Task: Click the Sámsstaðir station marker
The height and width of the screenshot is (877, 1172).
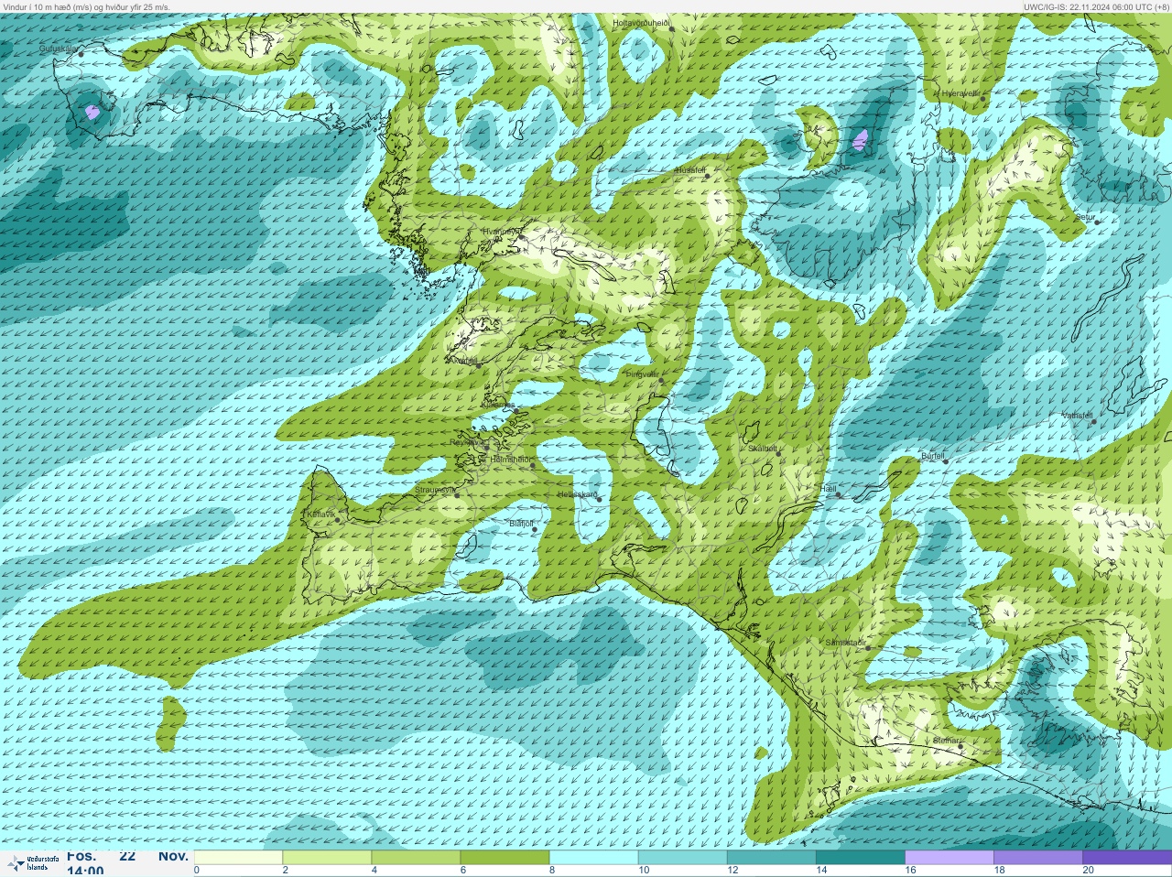Action: [868, 648]
